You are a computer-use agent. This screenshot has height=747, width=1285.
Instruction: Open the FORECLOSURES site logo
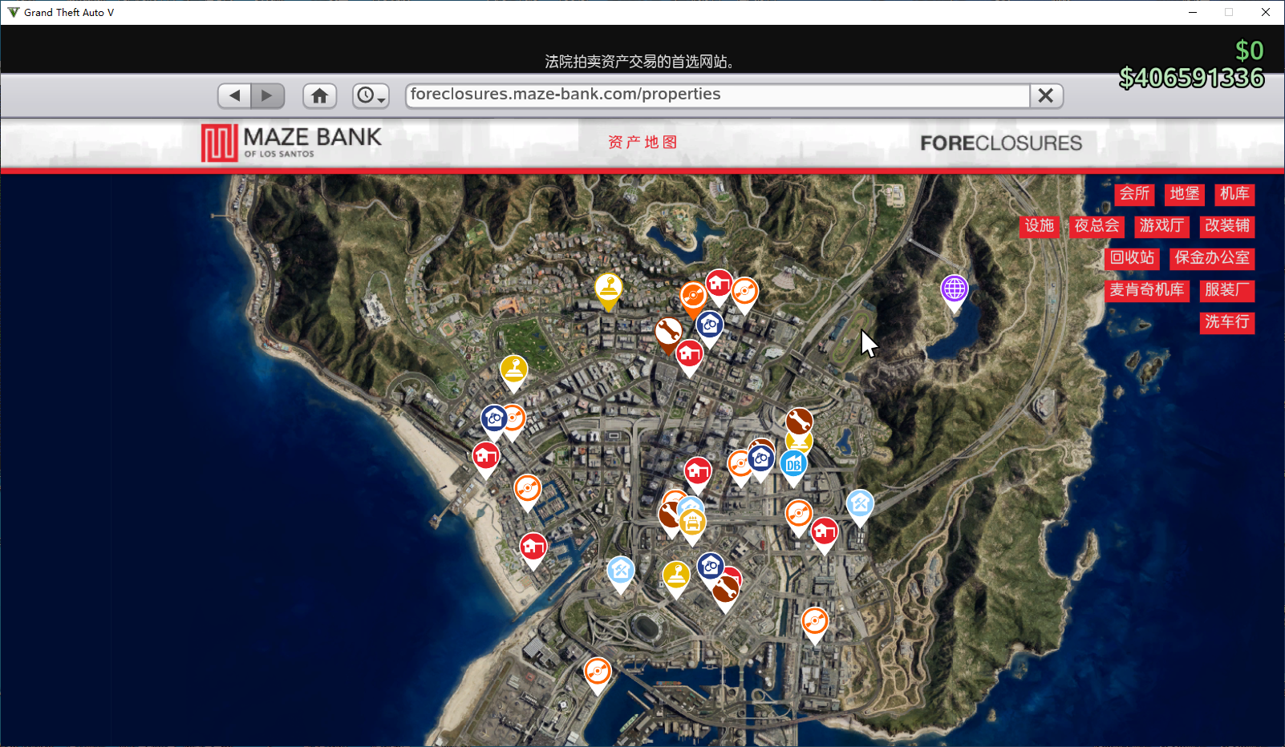click(1001, 143)
